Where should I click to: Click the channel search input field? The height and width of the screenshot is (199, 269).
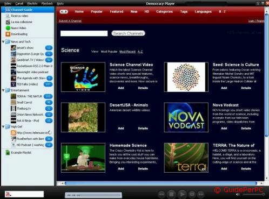click(x=84, y=33)
